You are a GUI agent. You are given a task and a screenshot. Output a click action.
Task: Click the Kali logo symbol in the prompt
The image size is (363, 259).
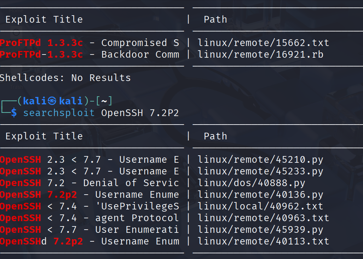(52, 101)
